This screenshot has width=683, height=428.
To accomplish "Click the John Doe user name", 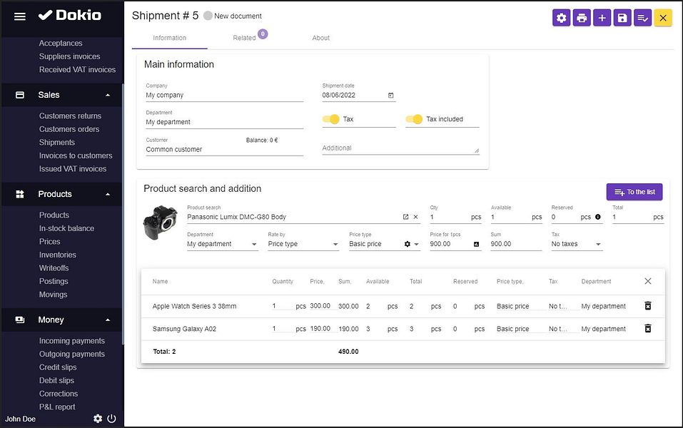I will point(21,419).
